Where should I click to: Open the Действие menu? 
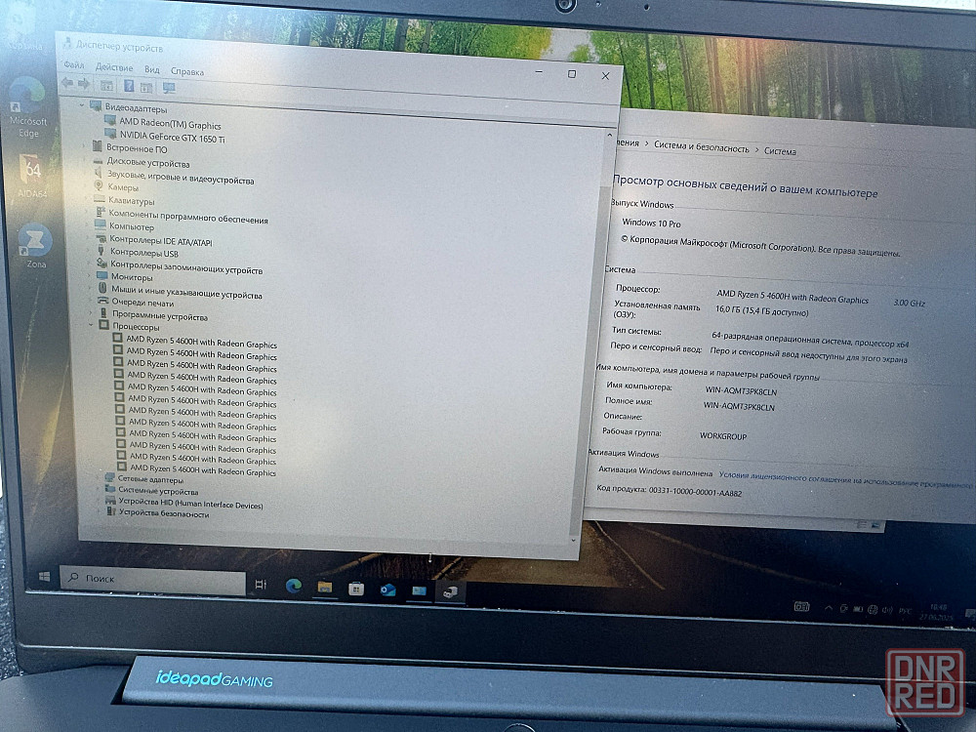point(114,67)
